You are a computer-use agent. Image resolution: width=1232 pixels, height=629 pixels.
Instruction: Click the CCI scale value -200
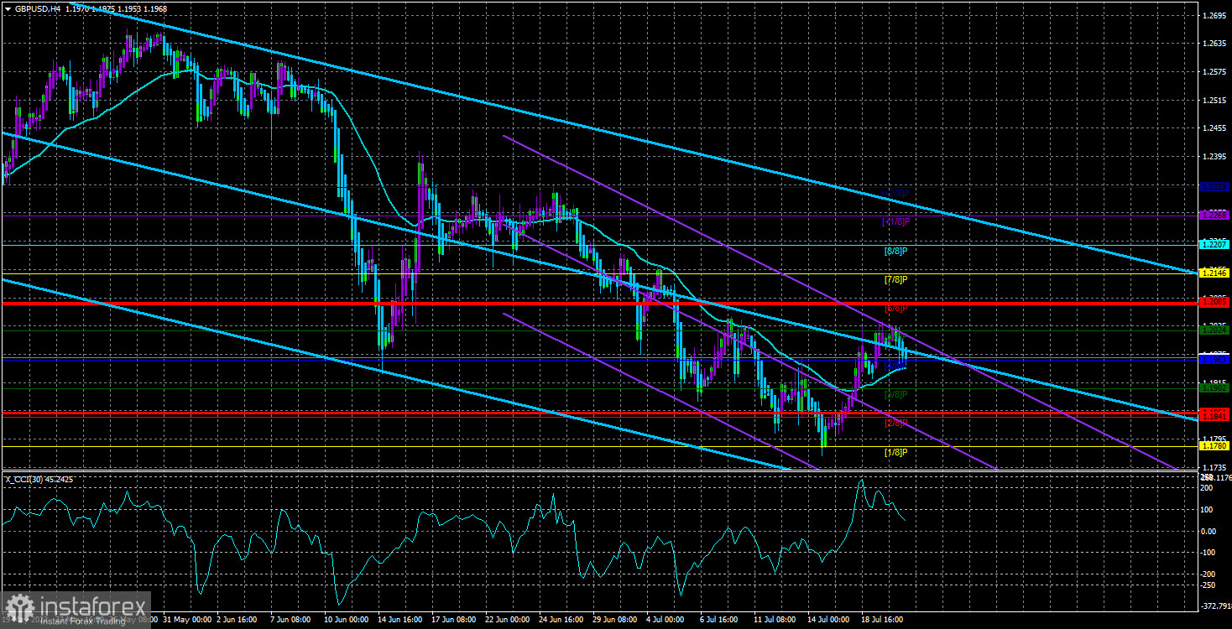point(1209,573)
